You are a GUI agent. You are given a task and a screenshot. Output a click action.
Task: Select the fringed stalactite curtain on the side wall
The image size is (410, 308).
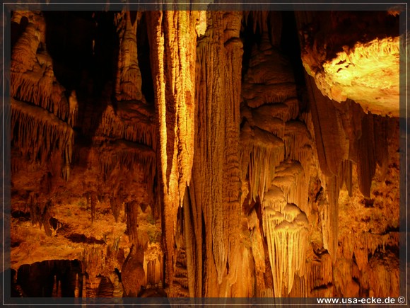tap(41, 131)
